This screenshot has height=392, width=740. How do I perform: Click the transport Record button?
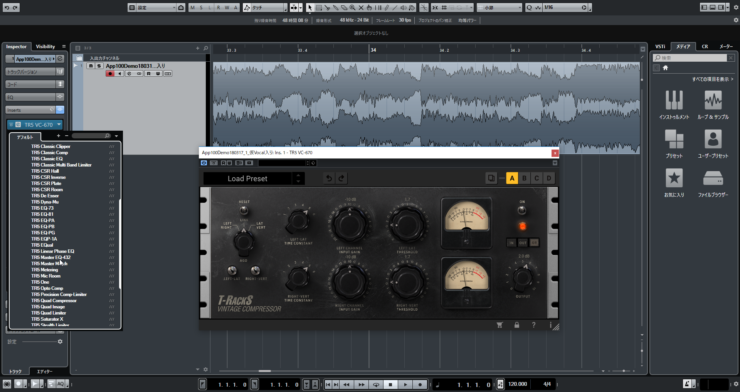tap(420, 384)
